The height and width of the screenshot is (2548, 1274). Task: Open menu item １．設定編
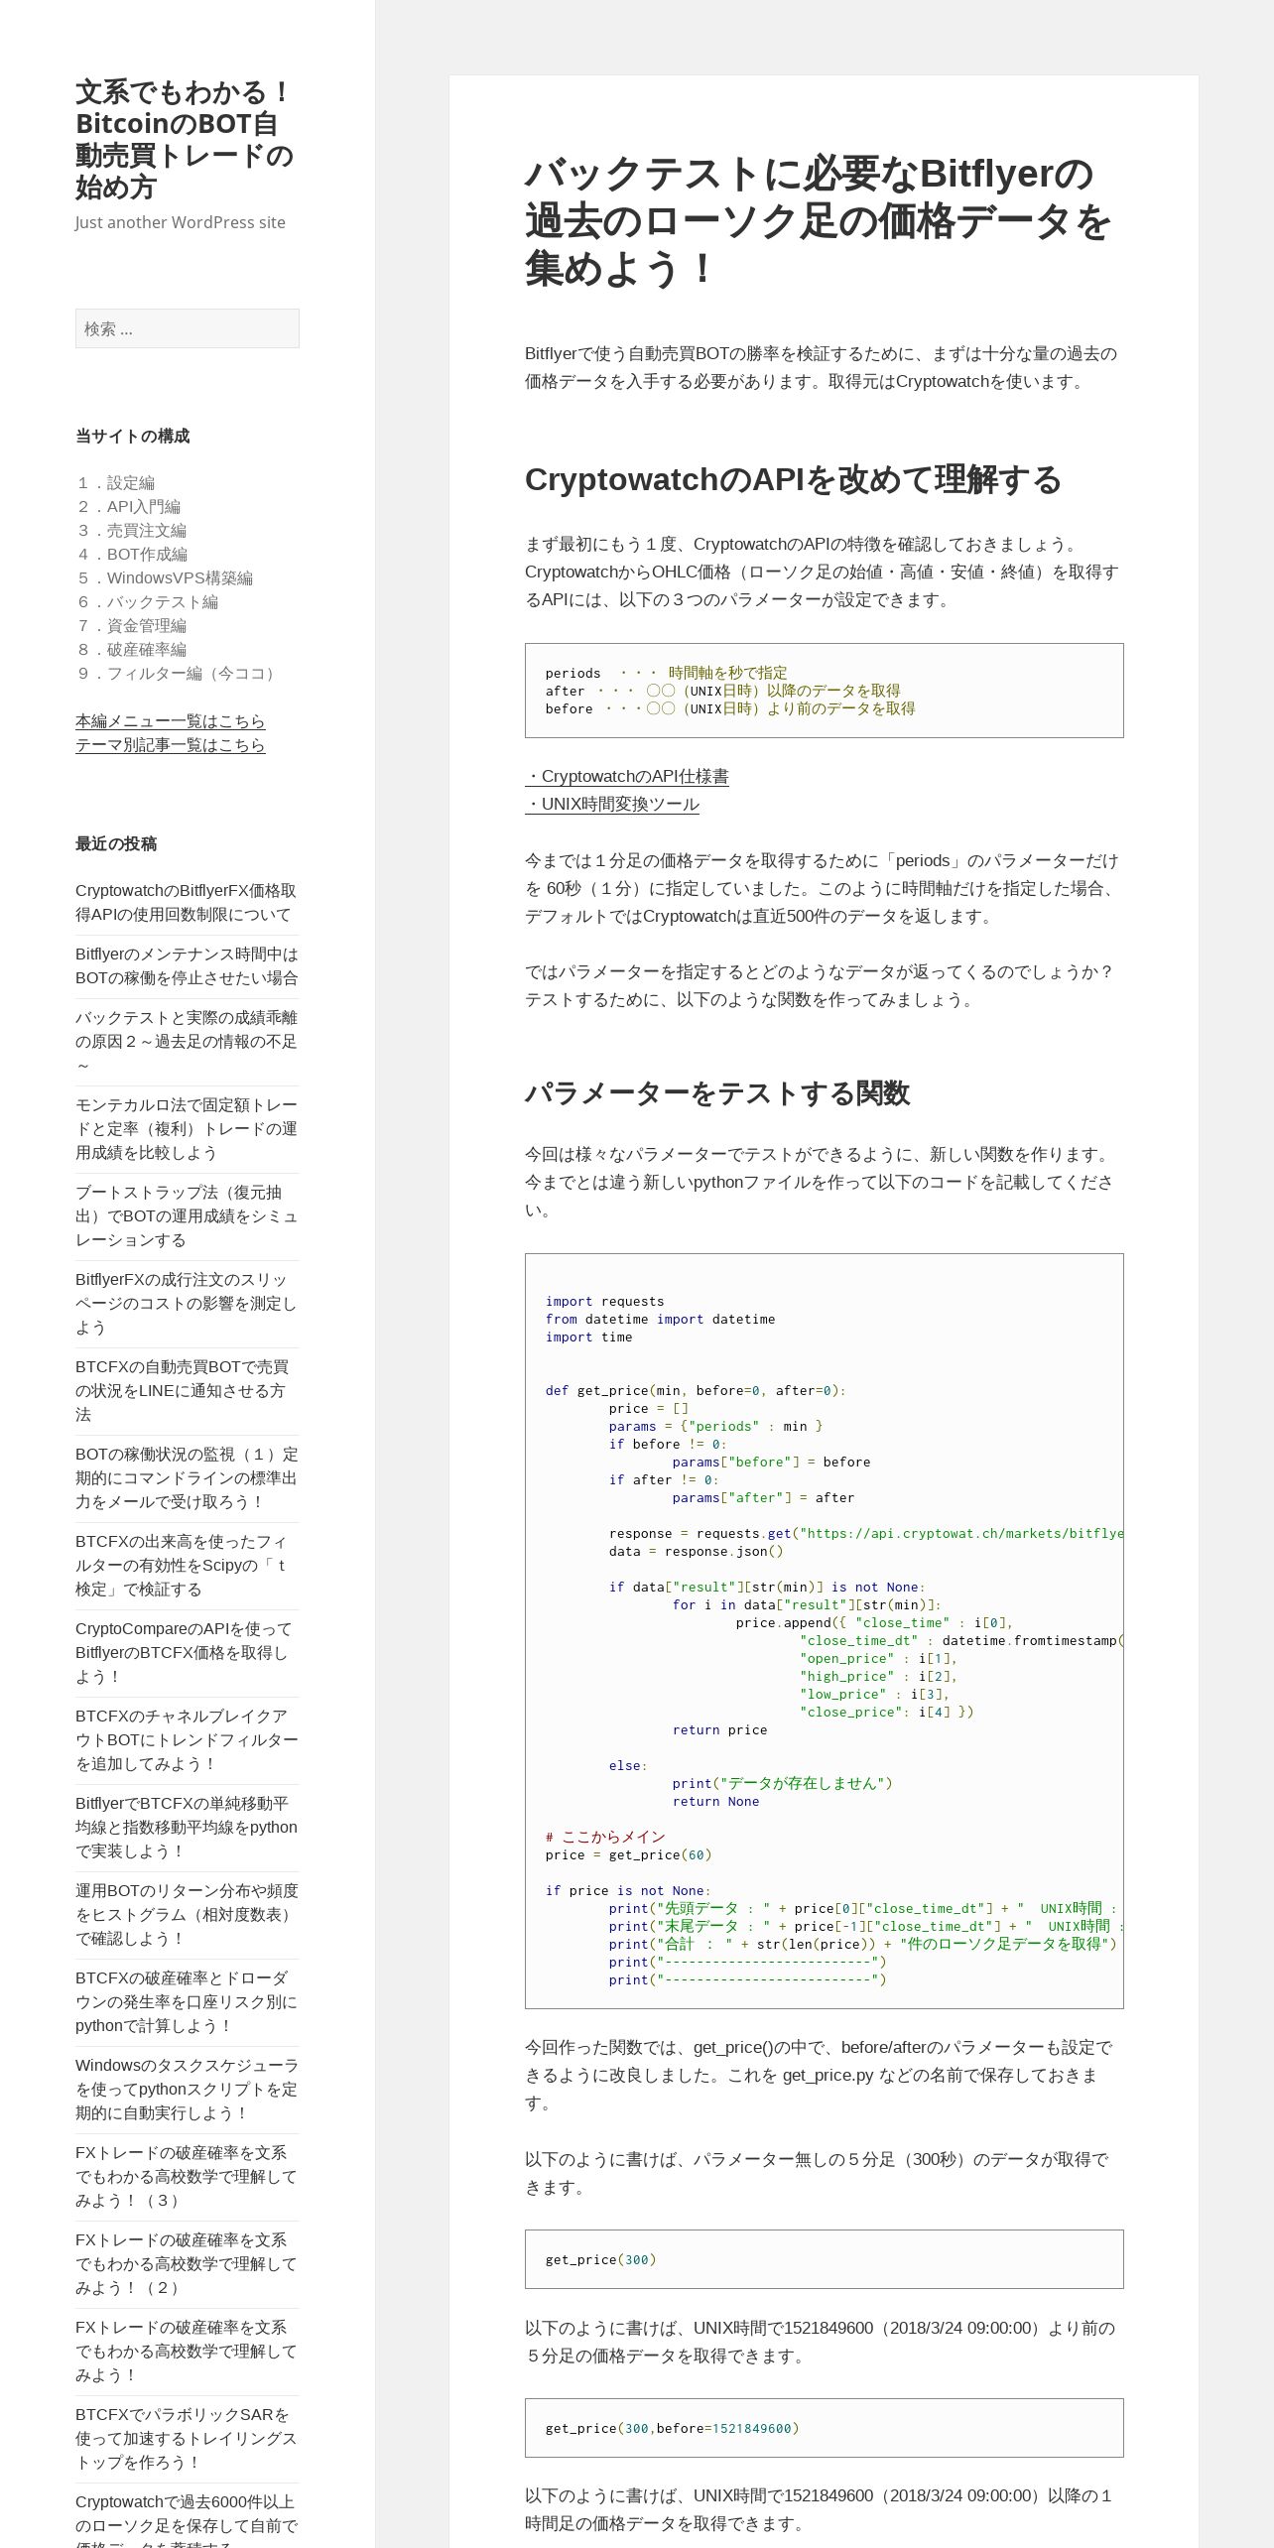tap(115, 483)
